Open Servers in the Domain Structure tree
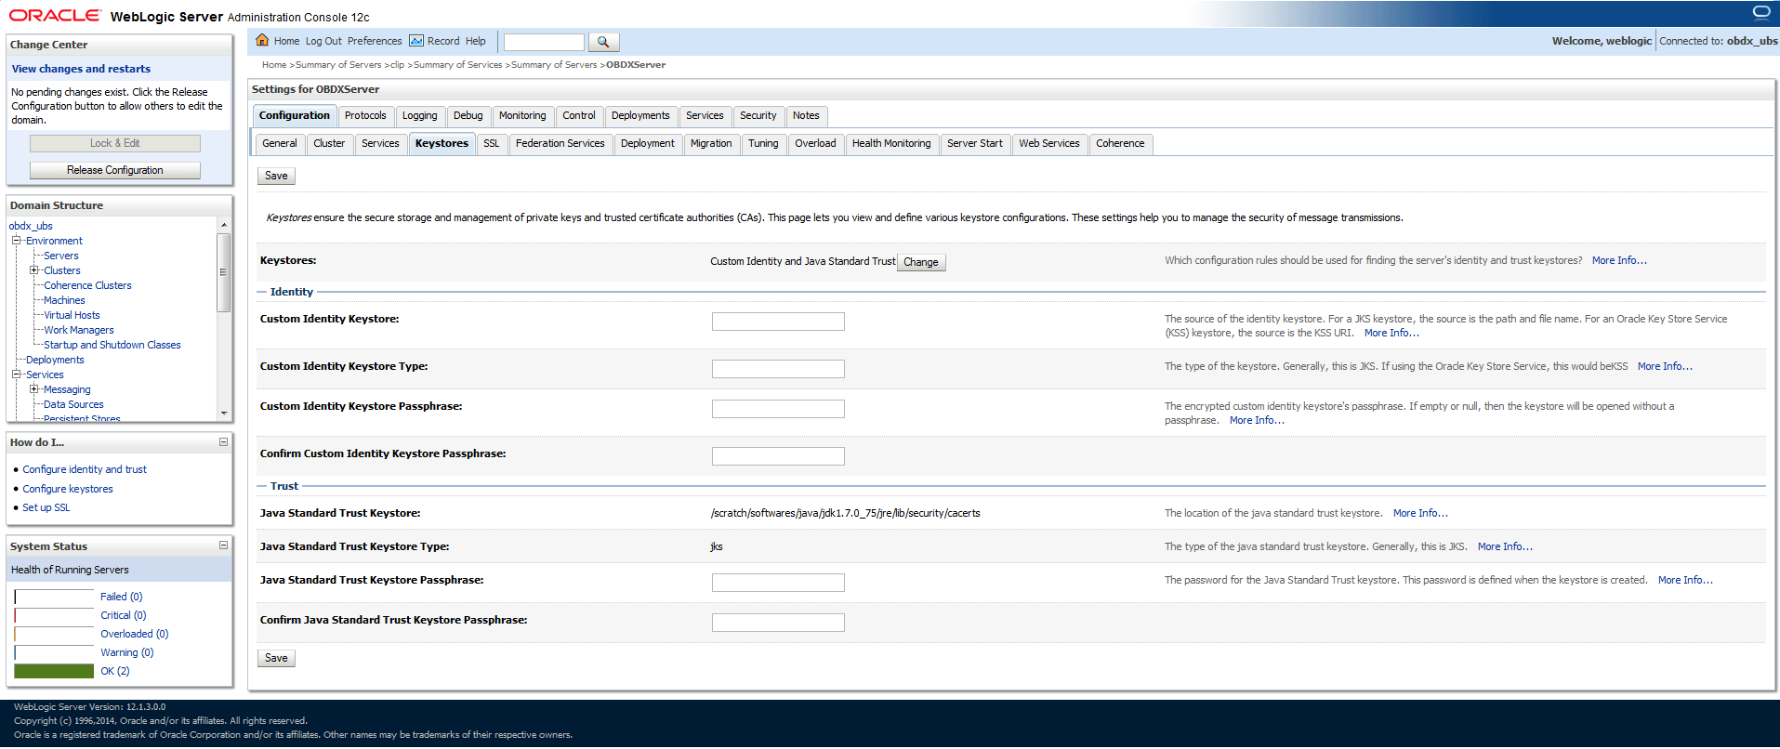 (61, 256)
